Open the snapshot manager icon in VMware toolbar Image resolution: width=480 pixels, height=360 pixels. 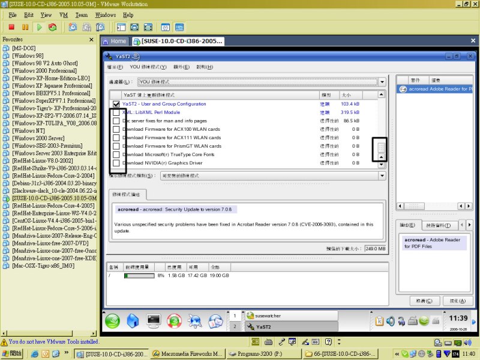100,27
